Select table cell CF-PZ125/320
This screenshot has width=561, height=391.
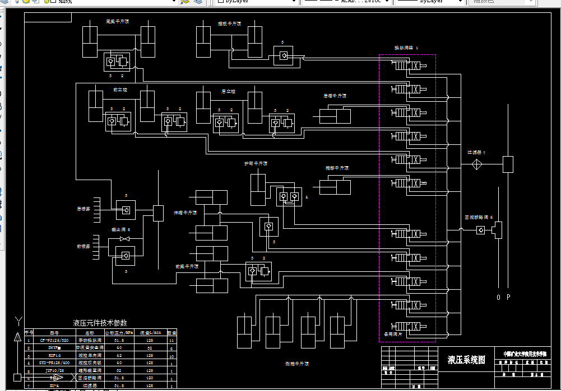pyautogui.click(x=54, y=340)
